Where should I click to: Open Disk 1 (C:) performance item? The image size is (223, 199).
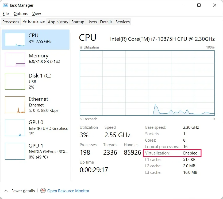tap(36, 81)
